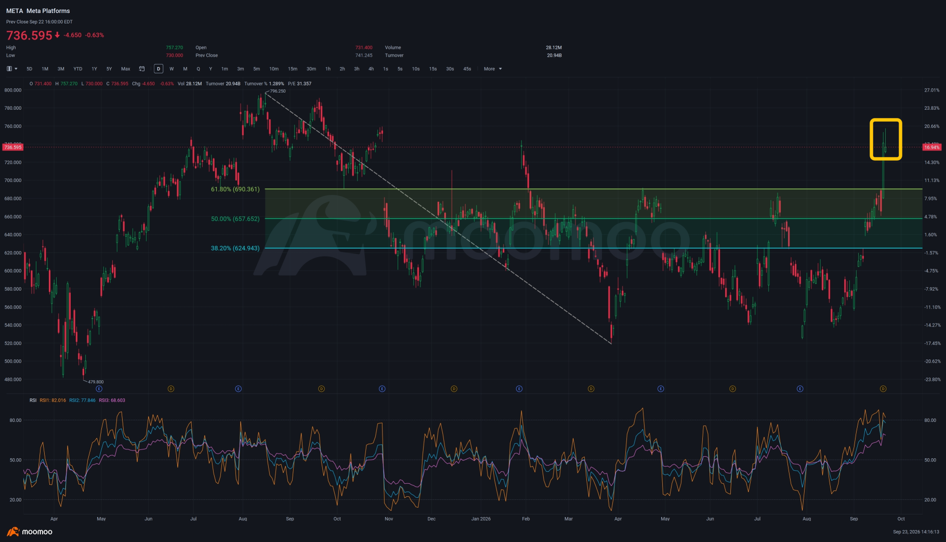Open the custom date range calendar icon

pos(141,69)
